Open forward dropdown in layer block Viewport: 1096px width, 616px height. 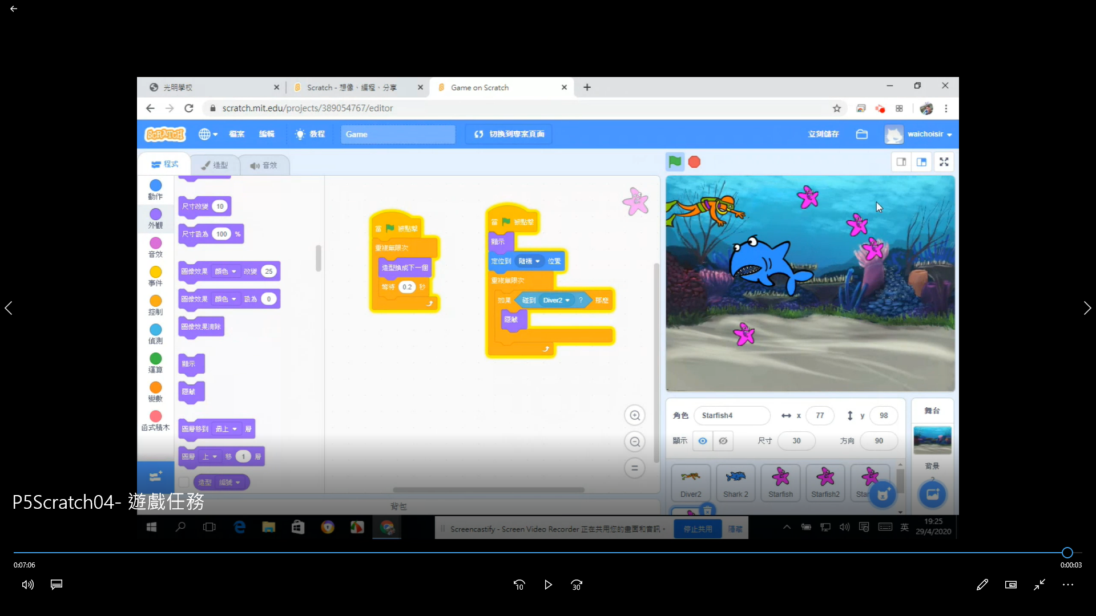coord(210,456)
